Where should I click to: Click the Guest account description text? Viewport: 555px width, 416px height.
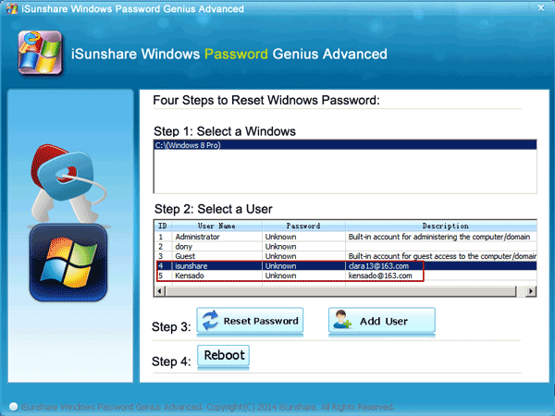[442, 256]
